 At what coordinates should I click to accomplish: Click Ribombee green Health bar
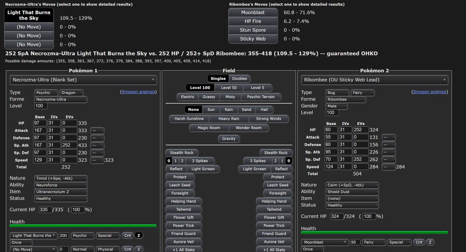click(x=374, y=232)
